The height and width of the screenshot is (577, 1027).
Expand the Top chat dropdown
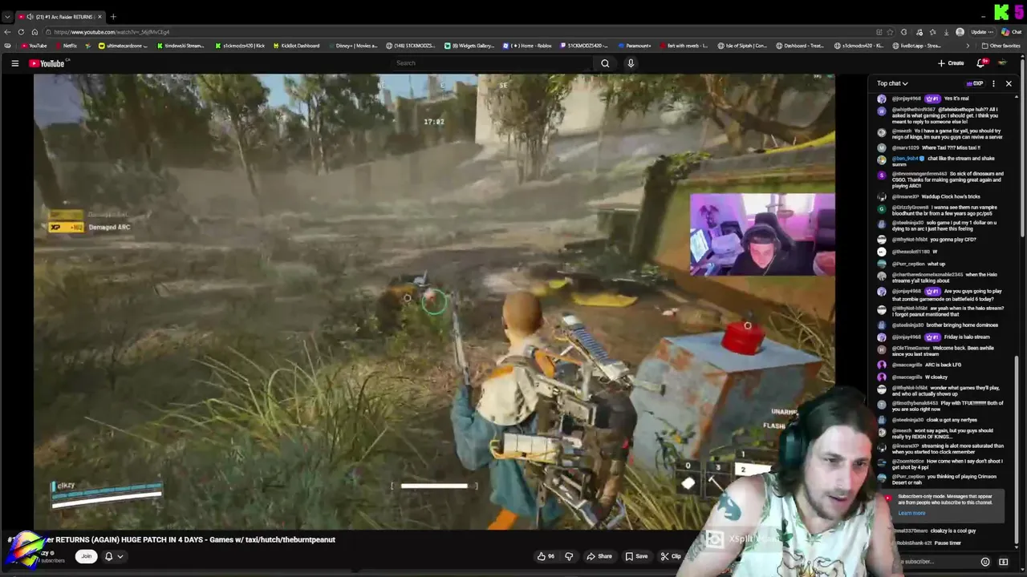(892, 83)
